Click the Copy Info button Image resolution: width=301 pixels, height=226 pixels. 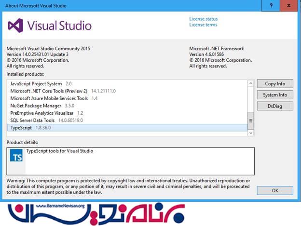point(275,83)
